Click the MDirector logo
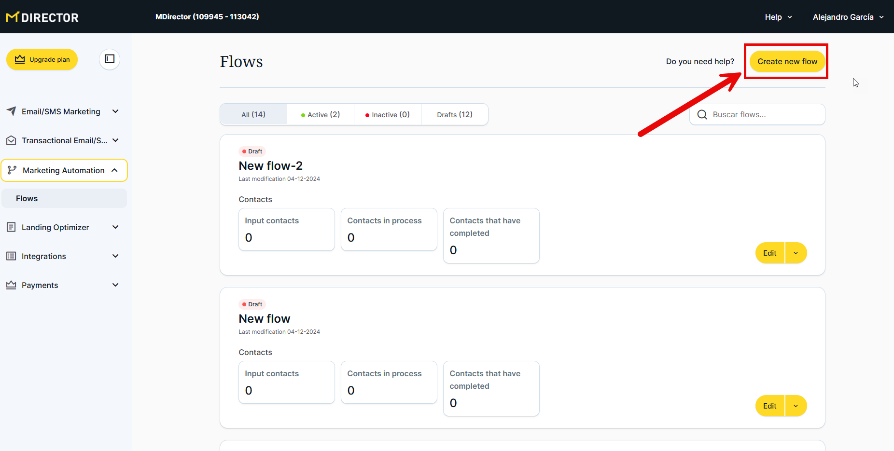The image size is (894, 451). pyautogui.click(x=42, y=17)
